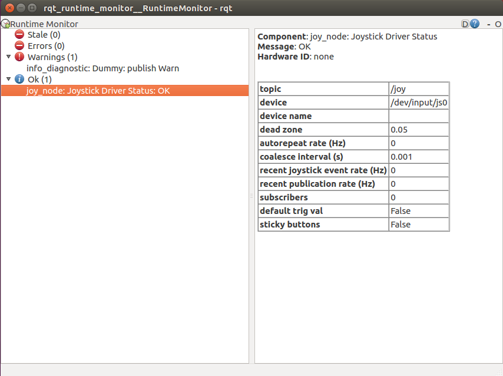Click the /dev/input/js0 device cell

coord(418,102)
